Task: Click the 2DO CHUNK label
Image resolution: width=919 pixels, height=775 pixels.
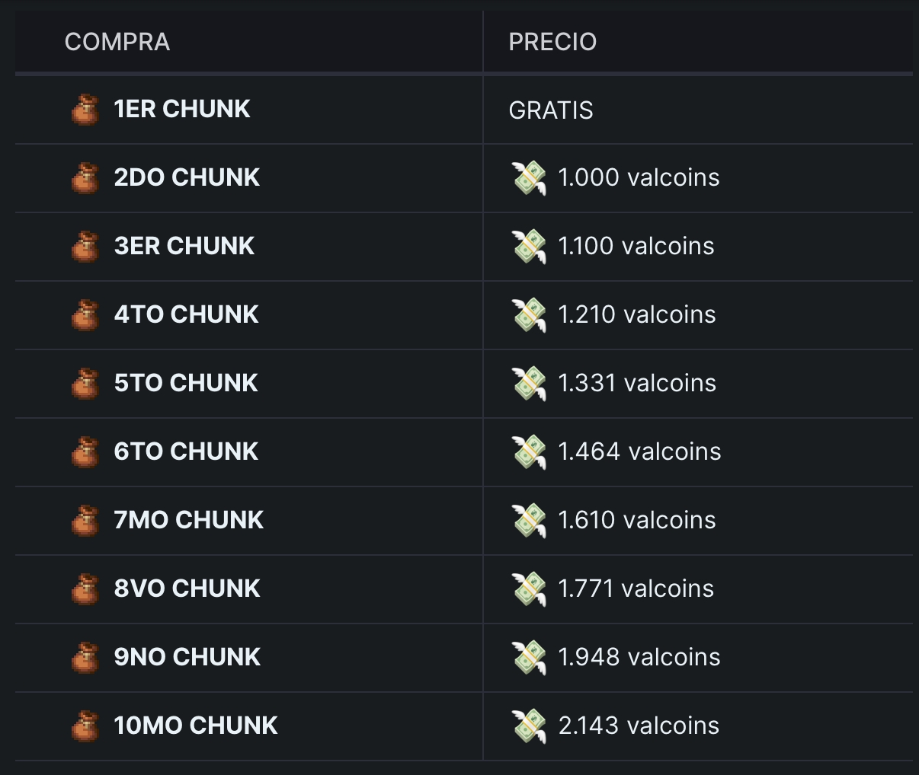Action: coord(187,177)
